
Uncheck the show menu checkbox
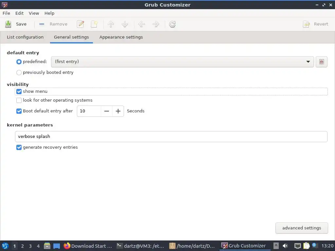(x=19, y=92)
